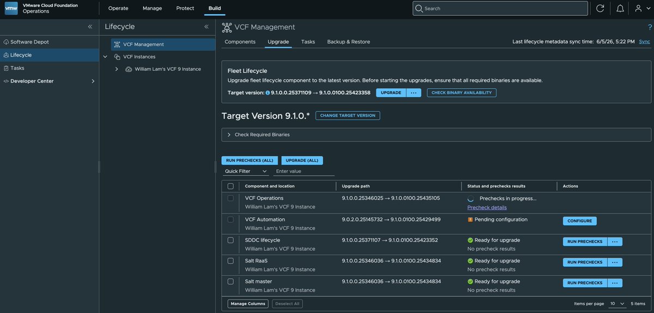Expand the Developer Center menu chevron
654x313 pixels.
[x=93, y=81]
